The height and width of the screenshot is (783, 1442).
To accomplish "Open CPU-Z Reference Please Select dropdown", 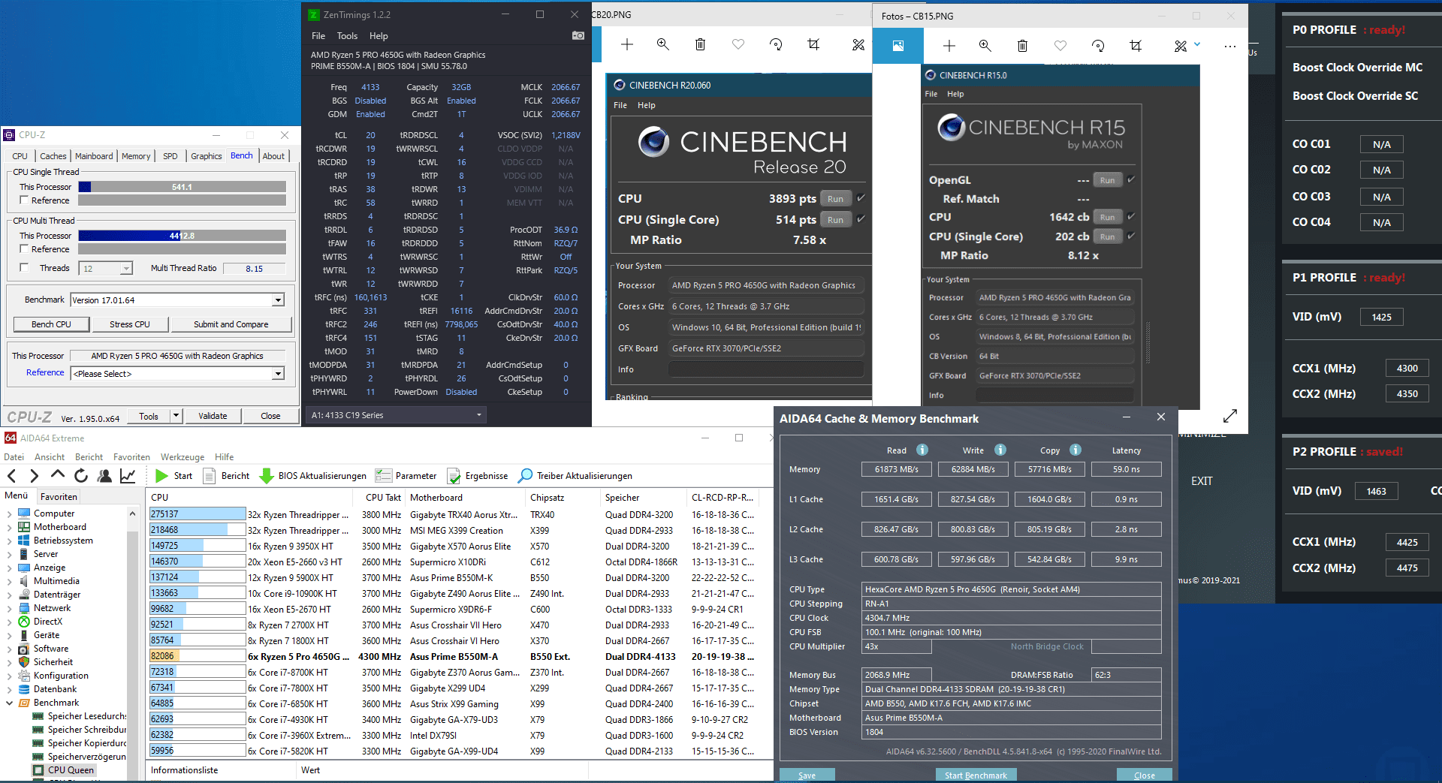I will 278,374.
